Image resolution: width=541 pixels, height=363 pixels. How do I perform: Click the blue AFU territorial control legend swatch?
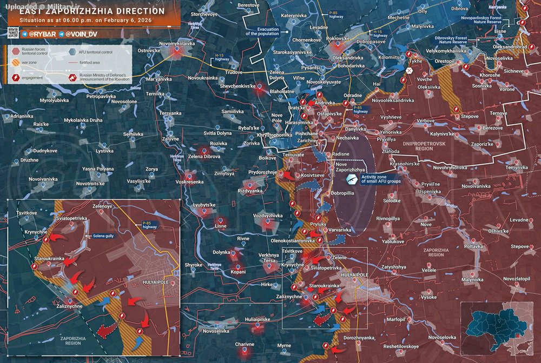click(72, 52)
